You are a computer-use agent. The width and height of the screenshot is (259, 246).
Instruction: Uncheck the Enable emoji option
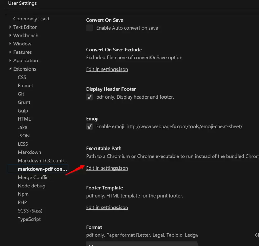[x=89, y=126]
